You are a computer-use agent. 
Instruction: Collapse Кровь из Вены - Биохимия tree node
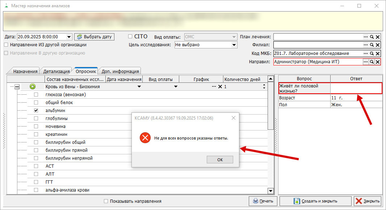pyautogui.click(x=17, y=87)
